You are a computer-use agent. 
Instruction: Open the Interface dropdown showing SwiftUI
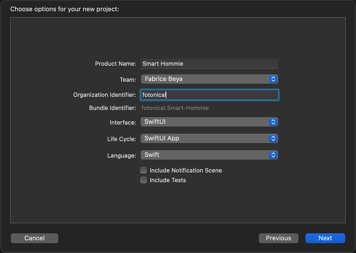tap(209, 122)
